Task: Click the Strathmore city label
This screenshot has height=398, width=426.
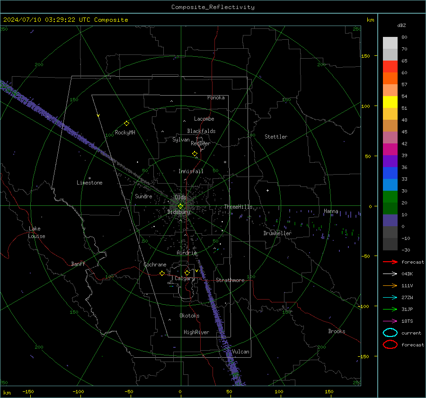Action: coord(230,280)
